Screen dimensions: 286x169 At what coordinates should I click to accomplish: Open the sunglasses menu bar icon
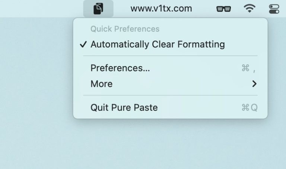coord(223,9)
